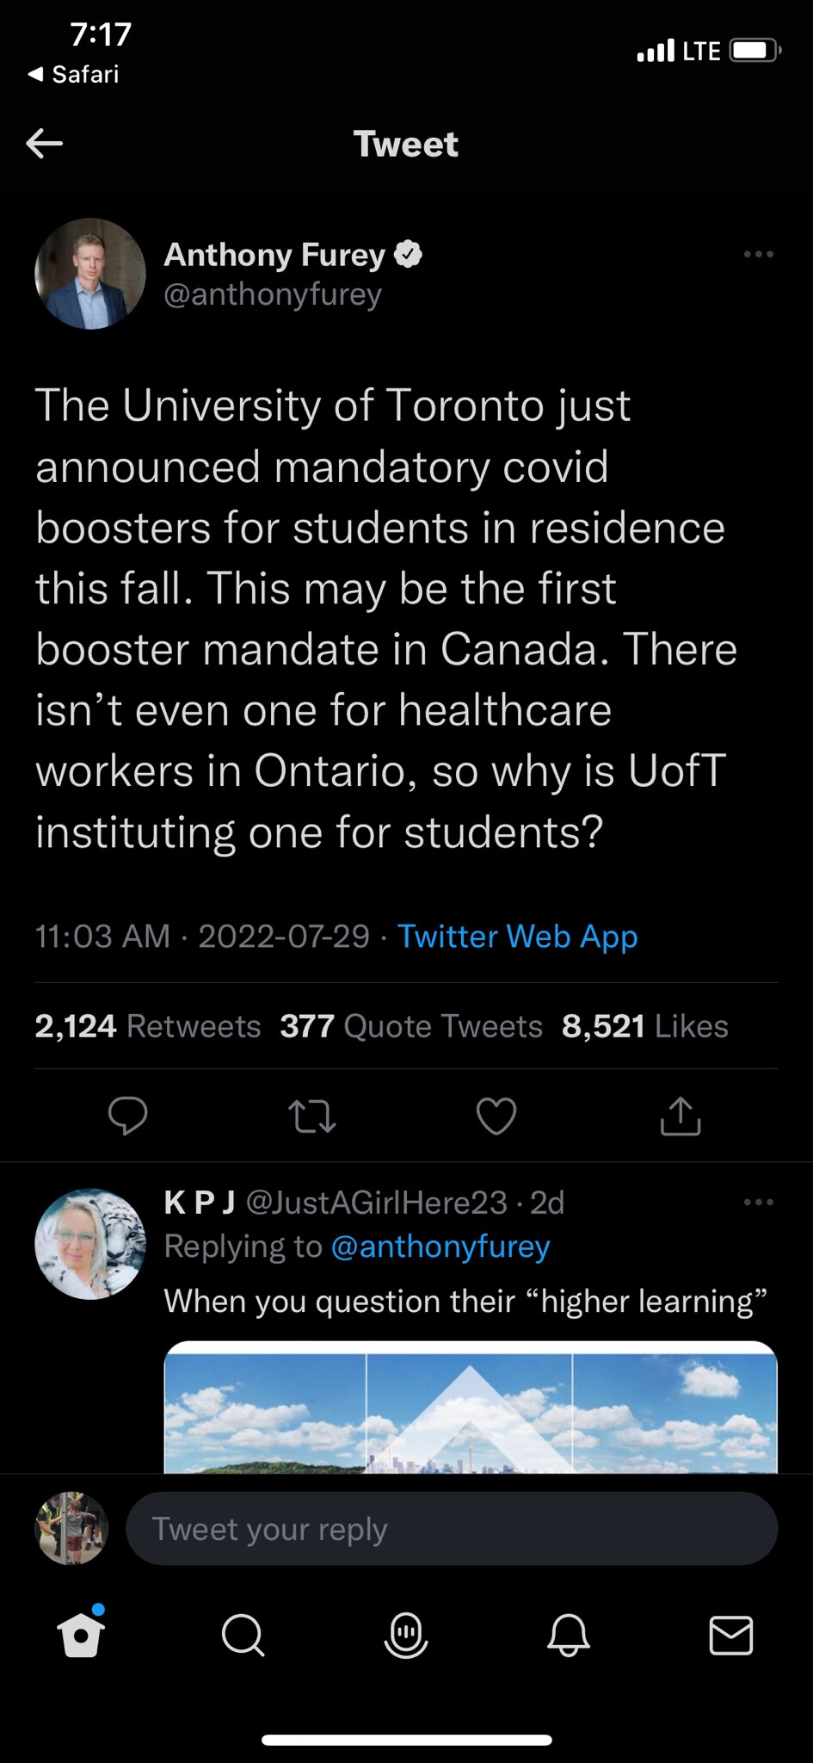This screenshot has width=813, height=1763.
Task: Open more options for Anthony Furey's tweet
Action: [x=758, y=255]
